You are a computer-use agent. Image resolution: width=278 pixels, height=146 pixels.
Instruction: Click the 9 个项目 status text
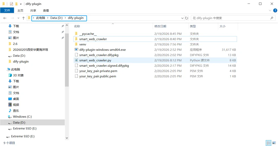(9, 143)
